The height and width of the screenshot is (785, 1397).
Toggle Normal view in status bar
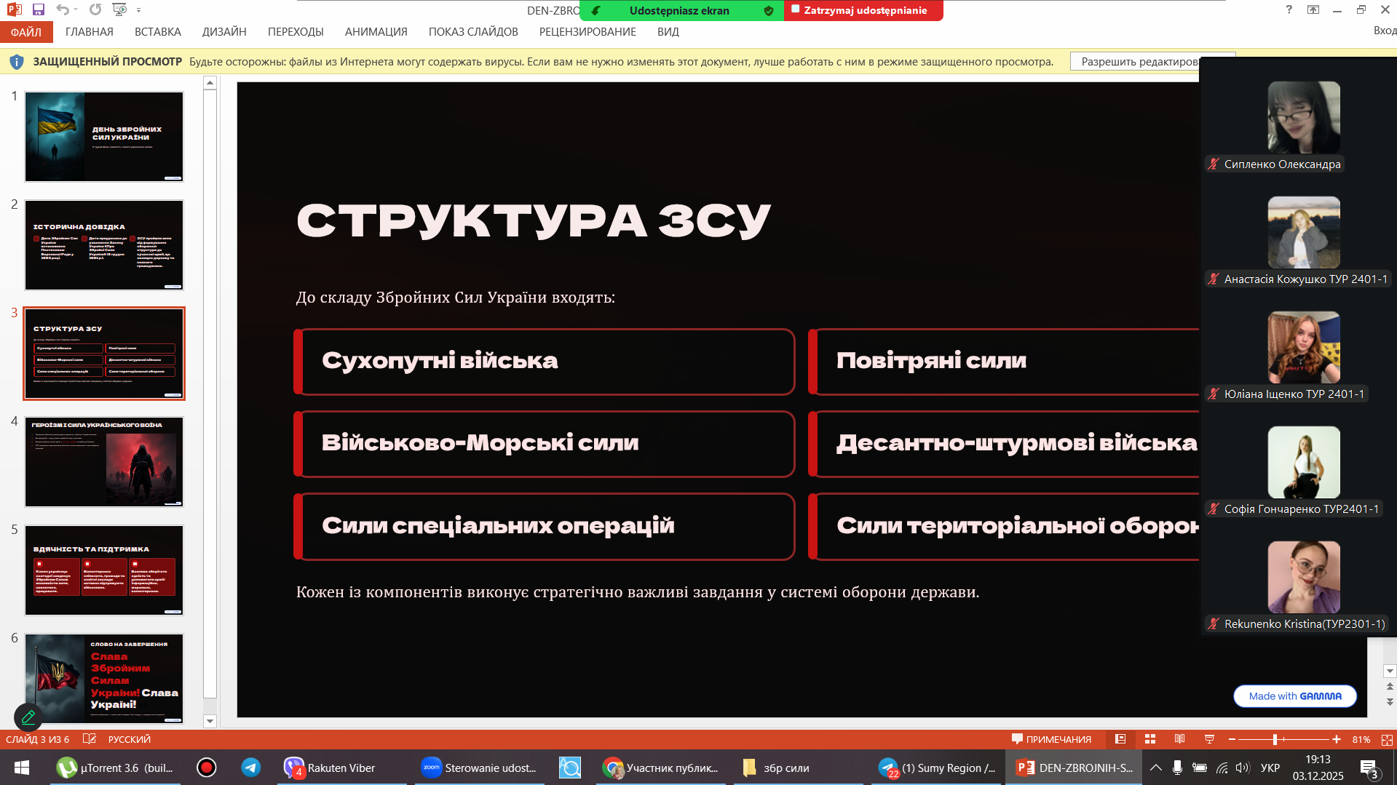pos(1120,739)
